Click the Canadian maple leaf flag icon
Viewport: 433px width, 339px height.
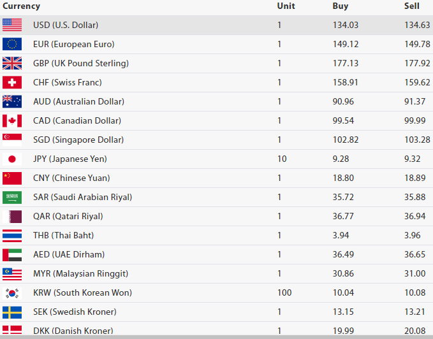pyautogui.click(x=12, y=120)
